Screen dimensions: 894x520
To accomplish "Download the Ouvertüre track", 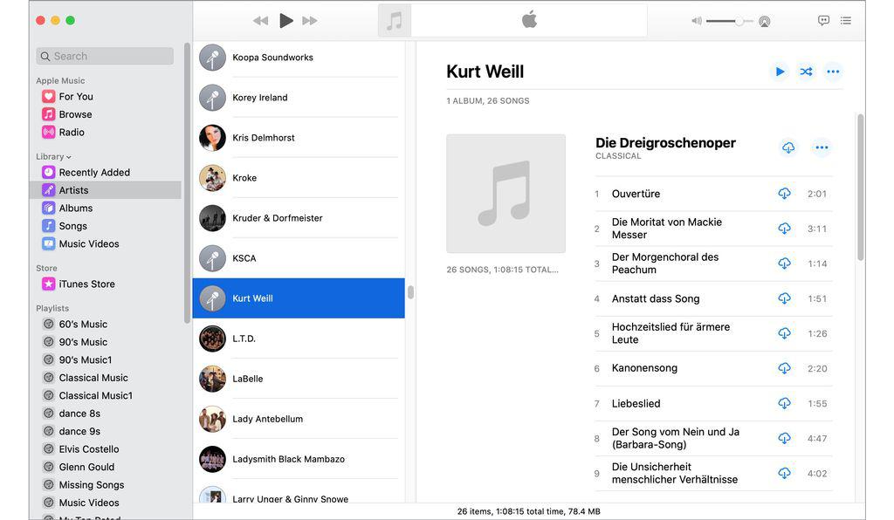I will click(785, 194).
